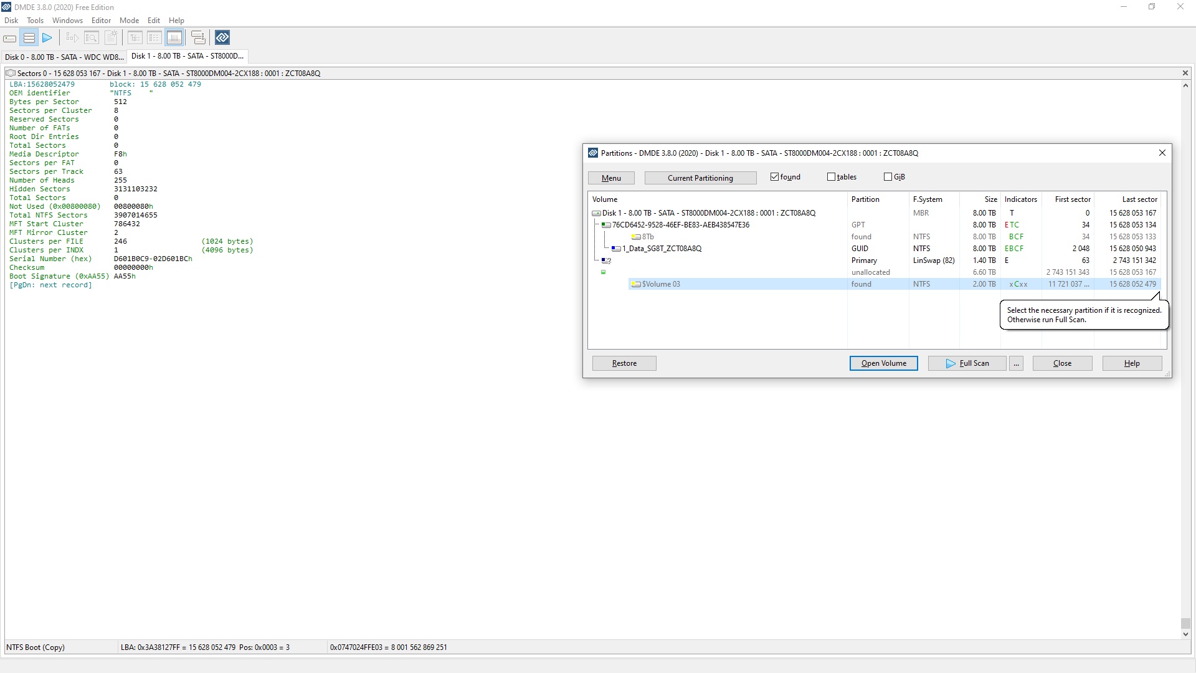Click the Open Volume button

[x=883, y=363]
